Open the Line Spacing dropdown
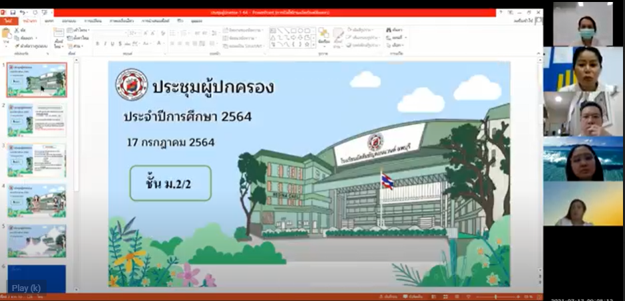 (x=214, y=33)
